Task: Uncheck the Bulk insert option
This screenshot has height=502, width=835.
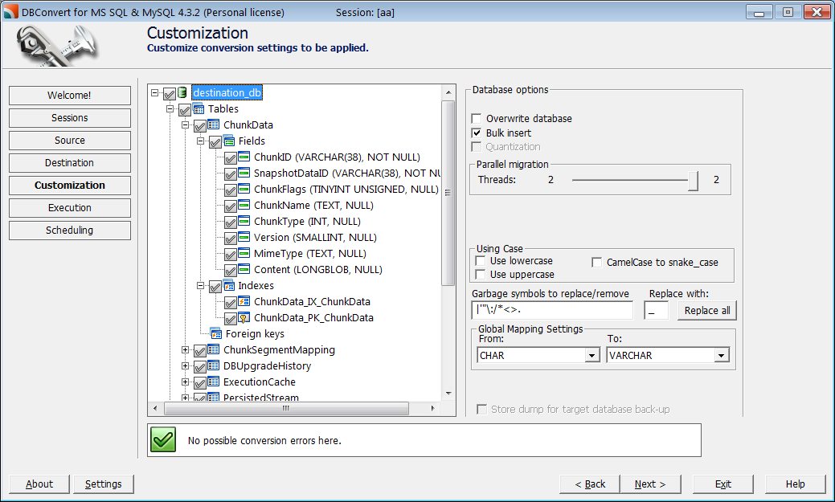Action: 477,133
